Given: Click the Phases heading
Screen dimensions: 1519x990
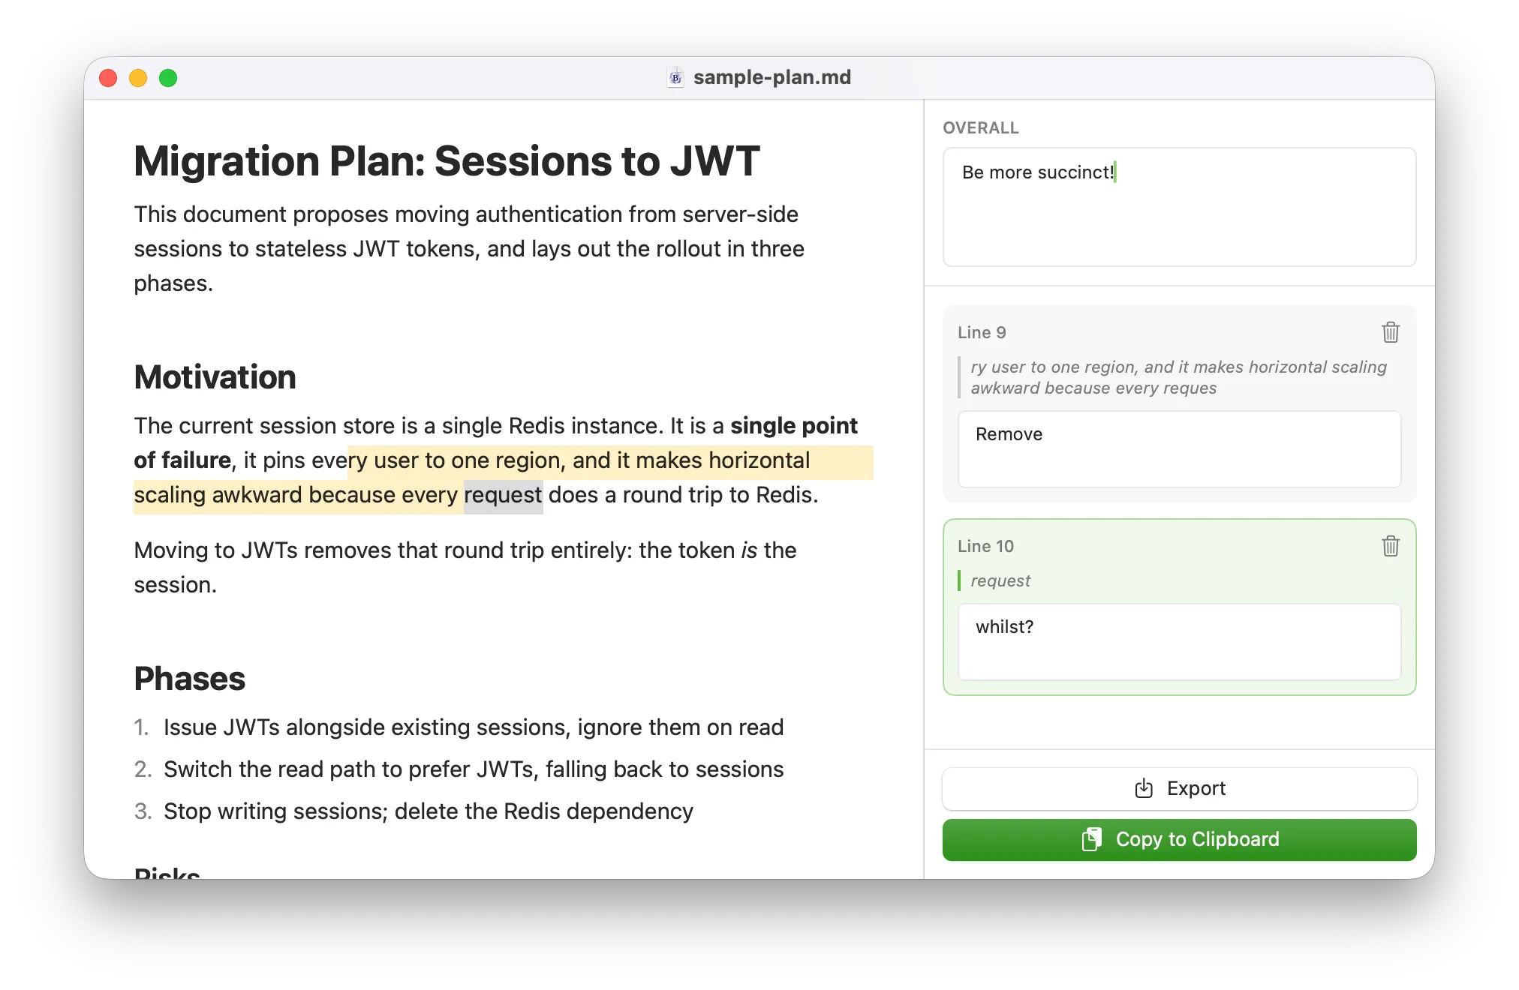Looking at the screenshot, I should tap(189, 679).
